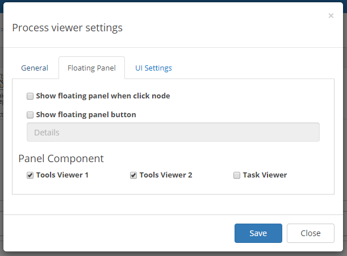Select the Floating Panel tab
This screenshot has width=347, height=256.
91,68
